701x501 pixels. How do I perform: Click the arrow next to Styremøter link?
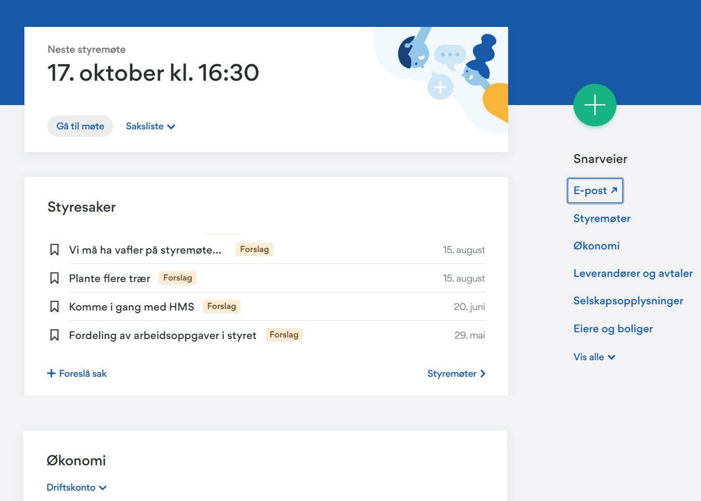pos(483,374)
